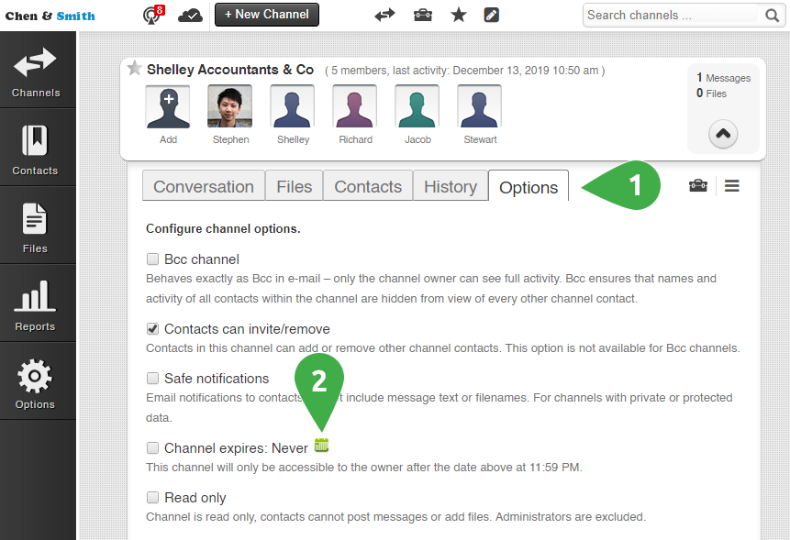Screen dimensions: 790x540
Task: Star the Shelley Accountants & Co channel
Action: click(x=135, y=68)
